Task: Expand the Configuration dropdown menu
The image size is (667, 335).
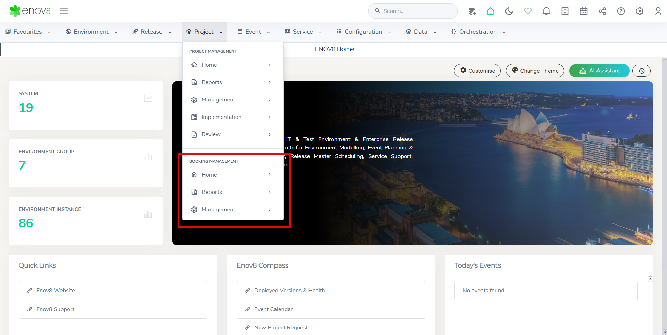Action: 364,32
